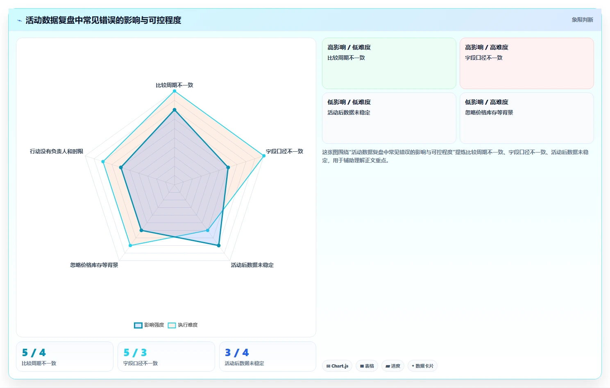
Task: Click 执行难度 data point on 字段口径不一致 axis
Action: point(263,155)
